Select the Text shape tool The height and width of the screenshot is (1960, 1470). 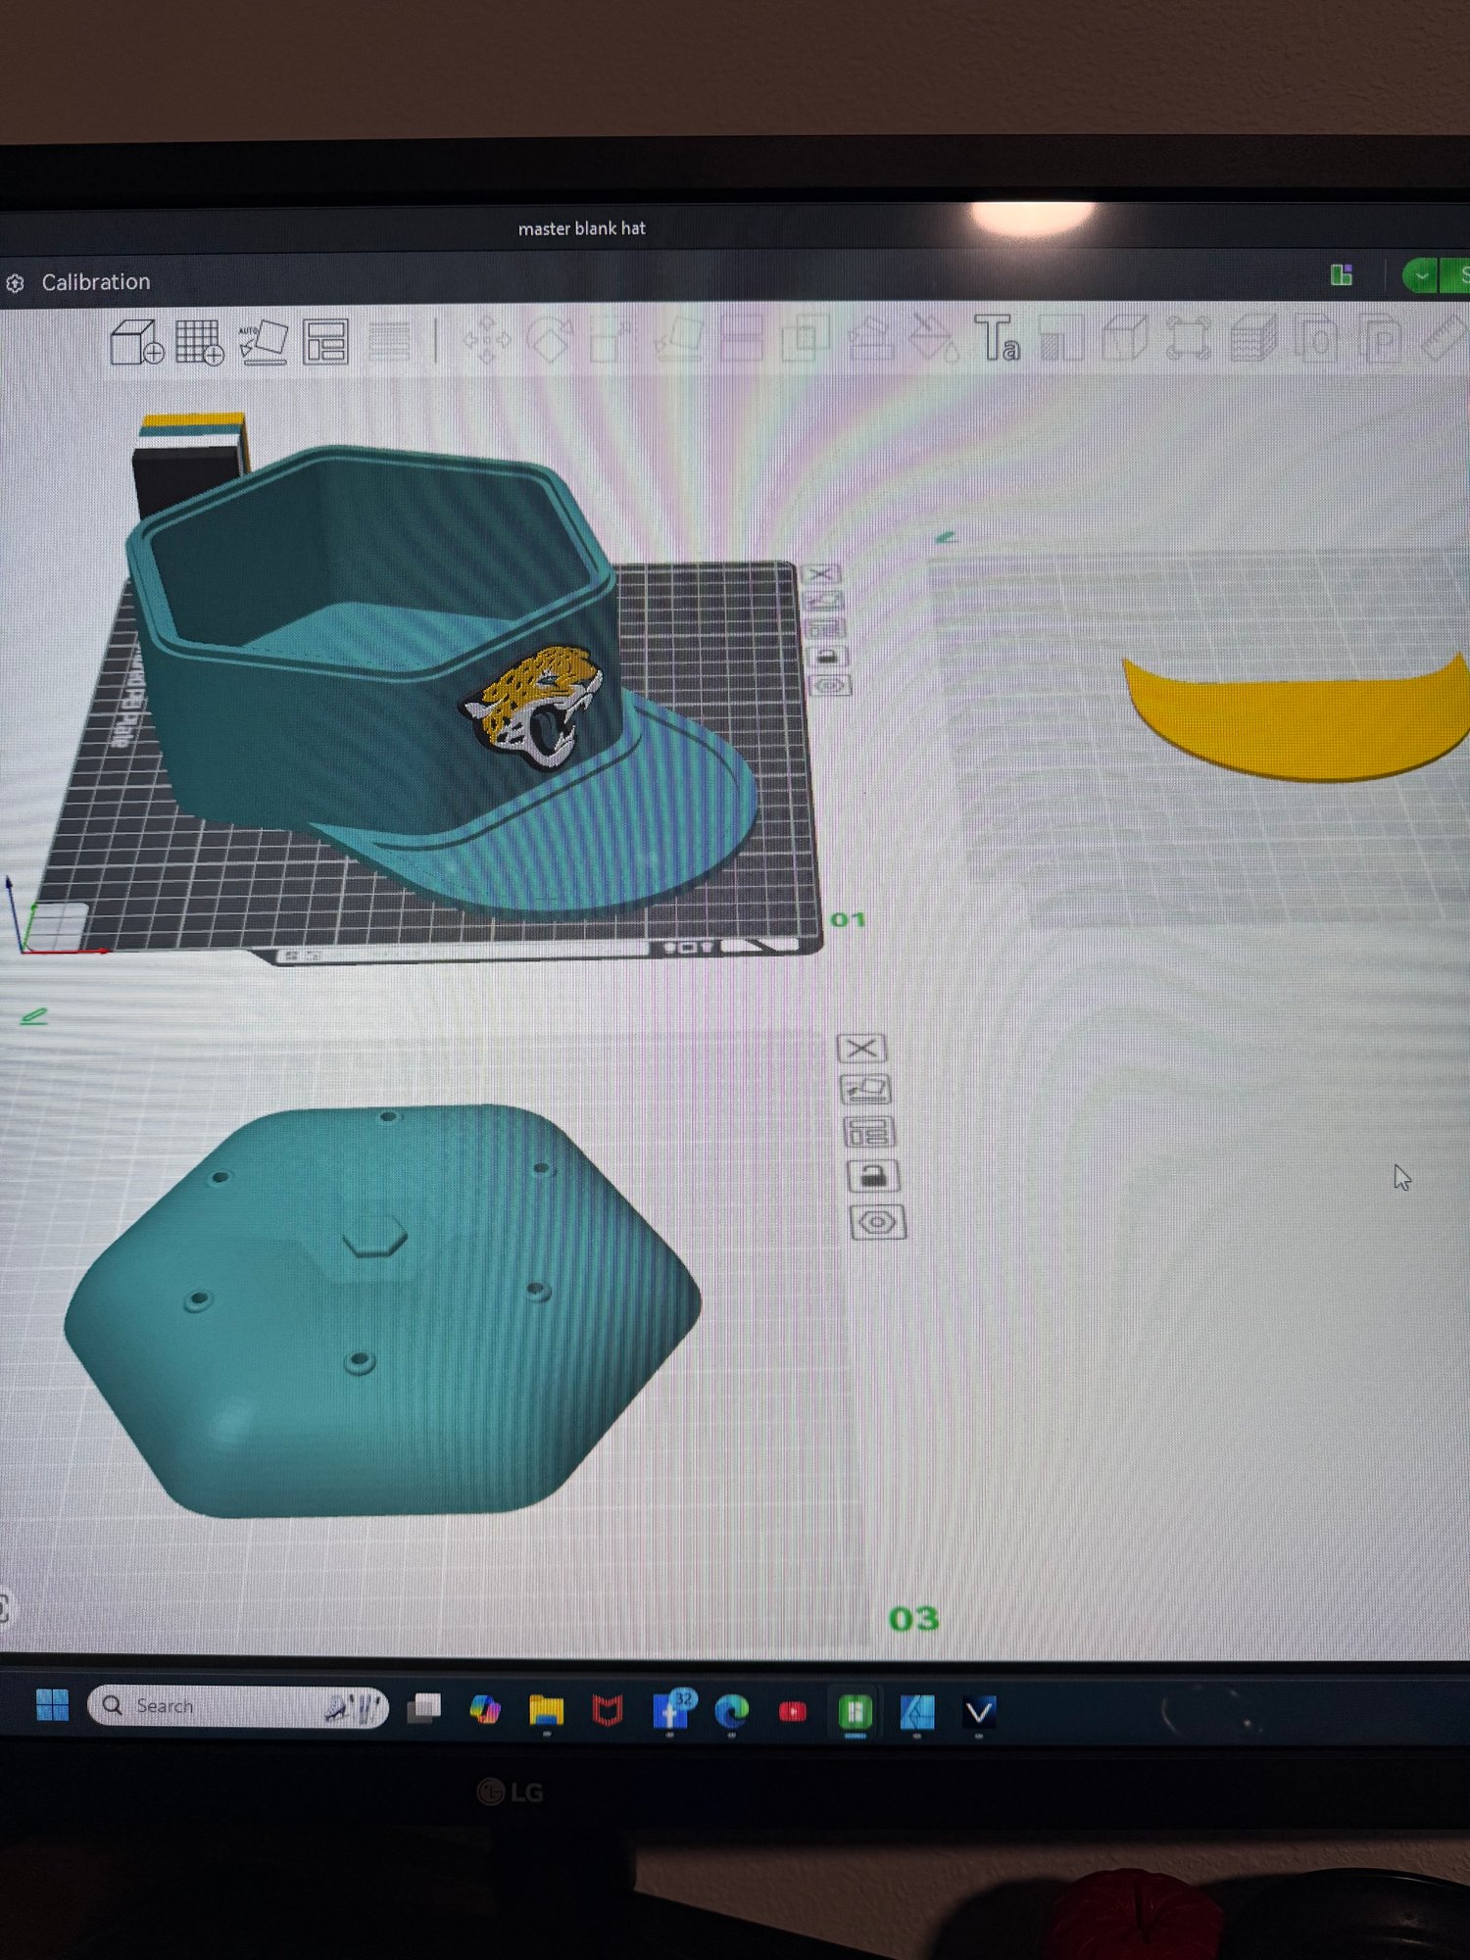pos(997,338)
